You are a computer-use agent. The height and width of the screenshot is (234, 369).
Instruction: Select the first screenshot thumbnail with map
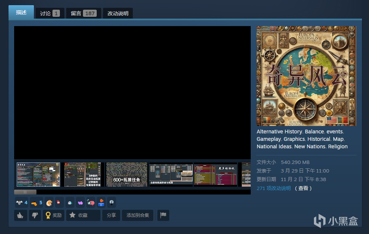pyautogui.click(x=38, y=175)
